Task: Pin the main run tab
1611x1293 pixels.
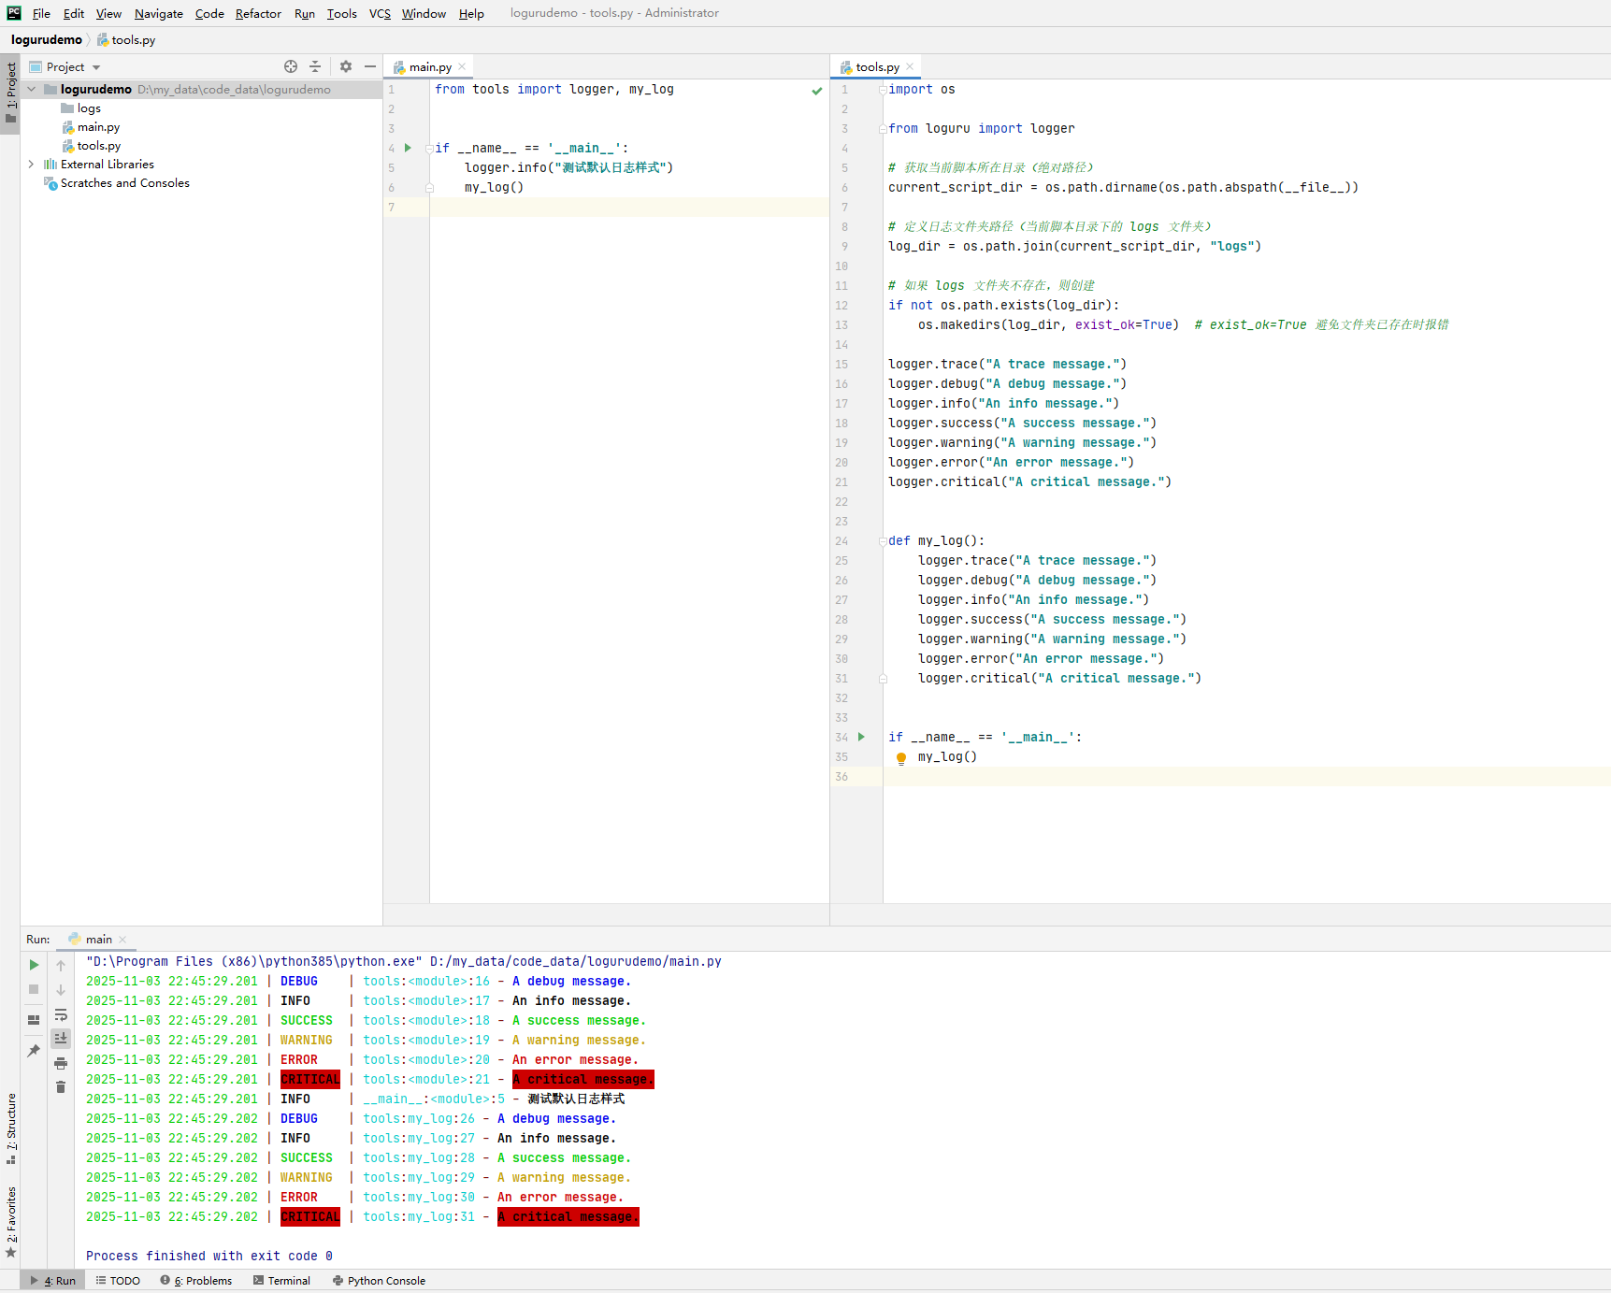Action: point(33,1051)
